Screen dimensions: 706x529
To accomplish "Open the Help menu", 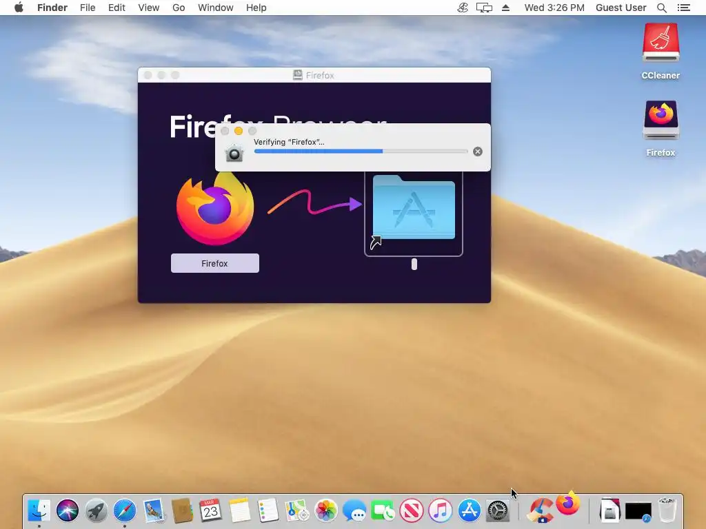I will (x=256, y=8).
